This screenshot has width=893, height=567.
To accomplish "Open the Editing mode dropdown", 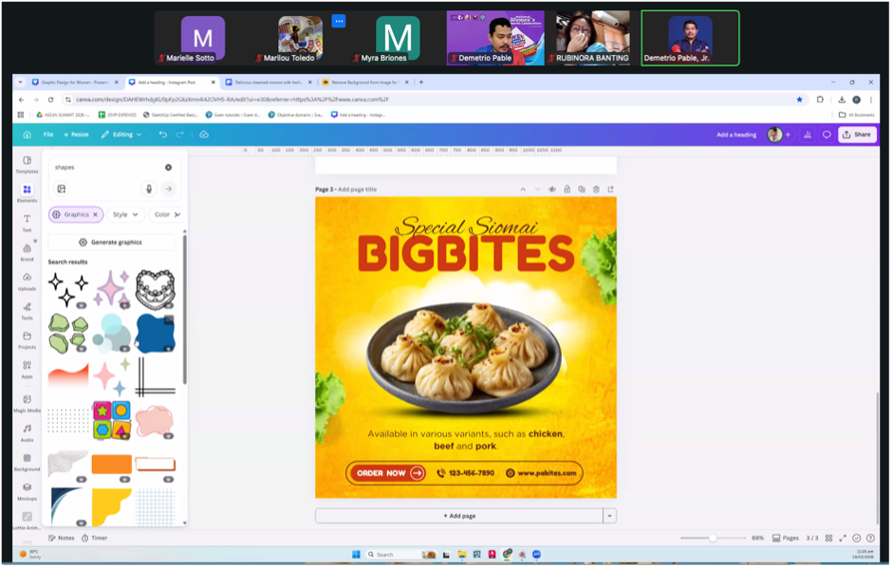I will click(121, 135).
